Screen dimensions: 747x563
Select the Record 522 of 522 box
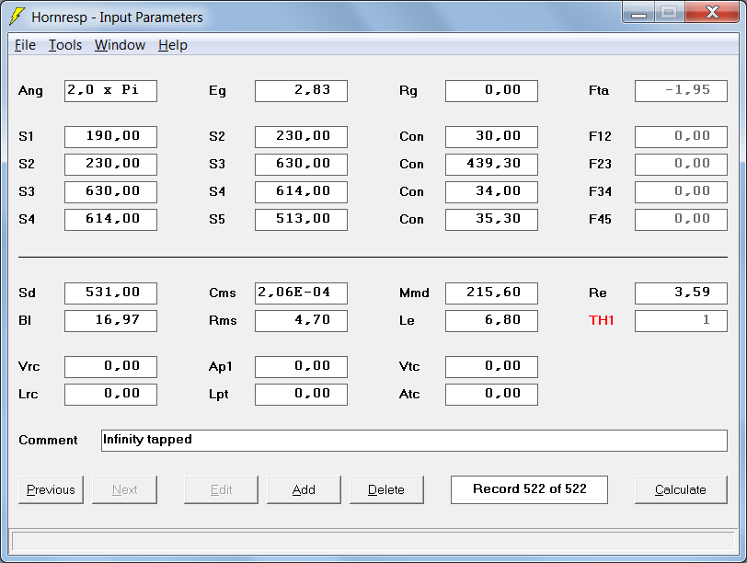(x=529, y=489)
